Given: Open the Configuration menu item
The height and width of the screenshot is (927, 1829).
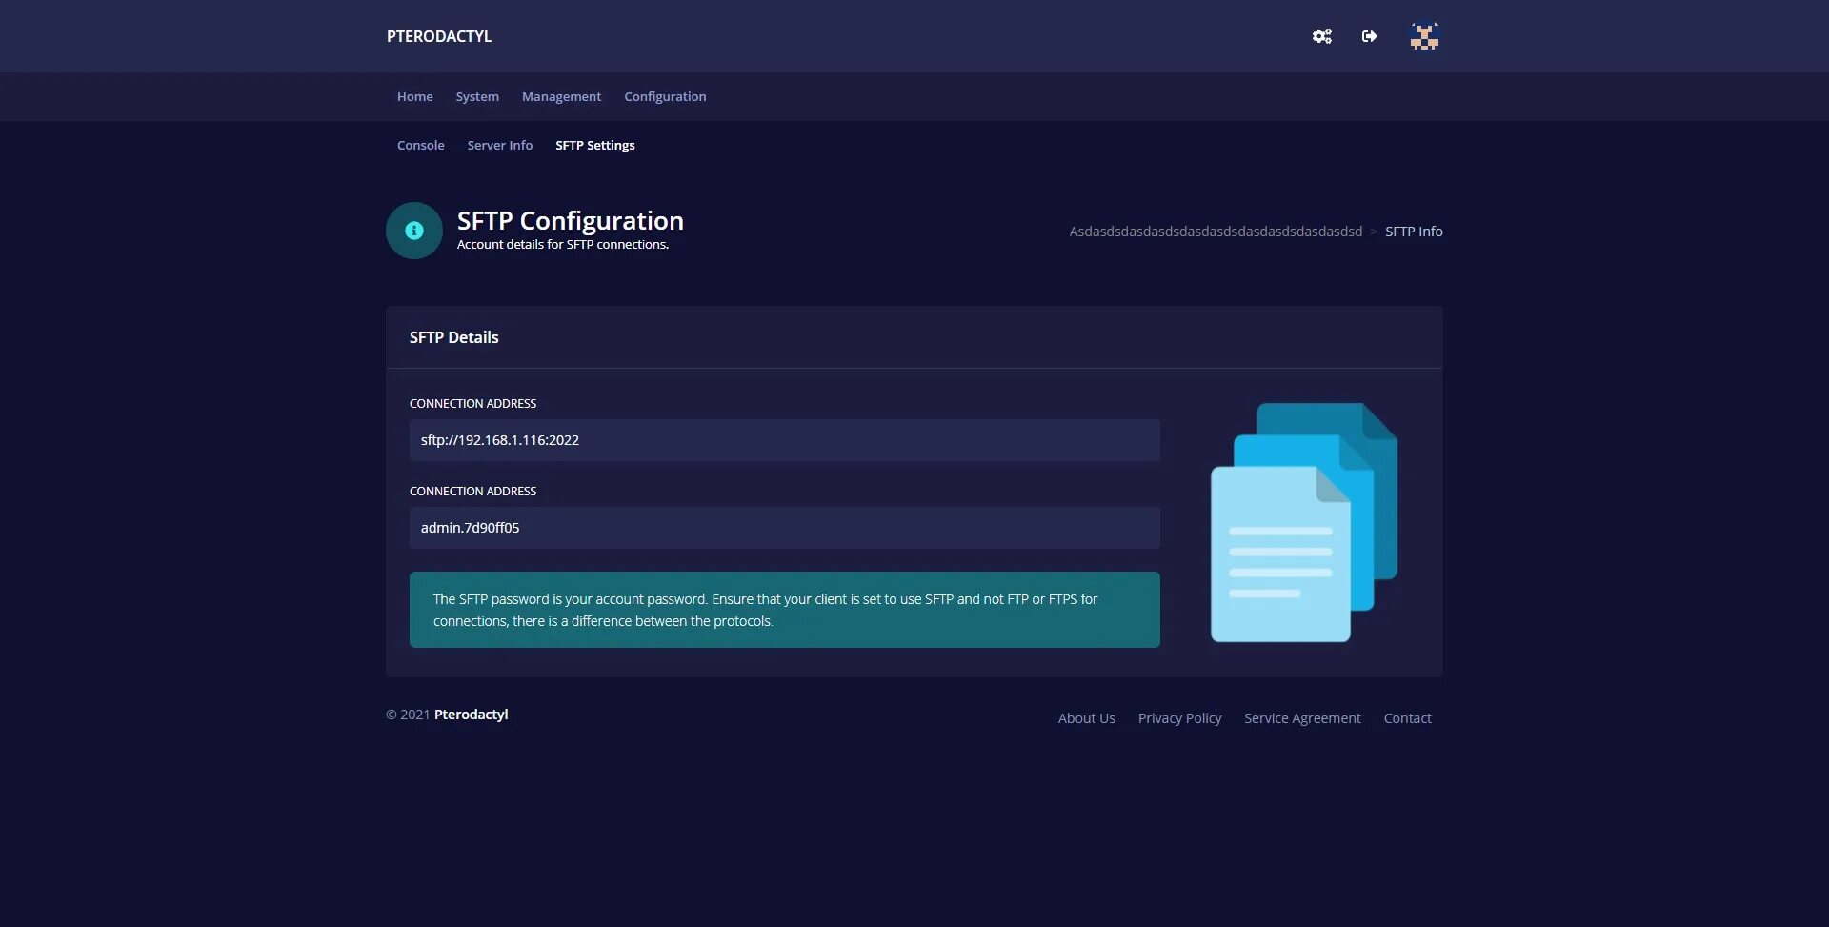Looking at the screenshot, I should click(x=665, y=96).
